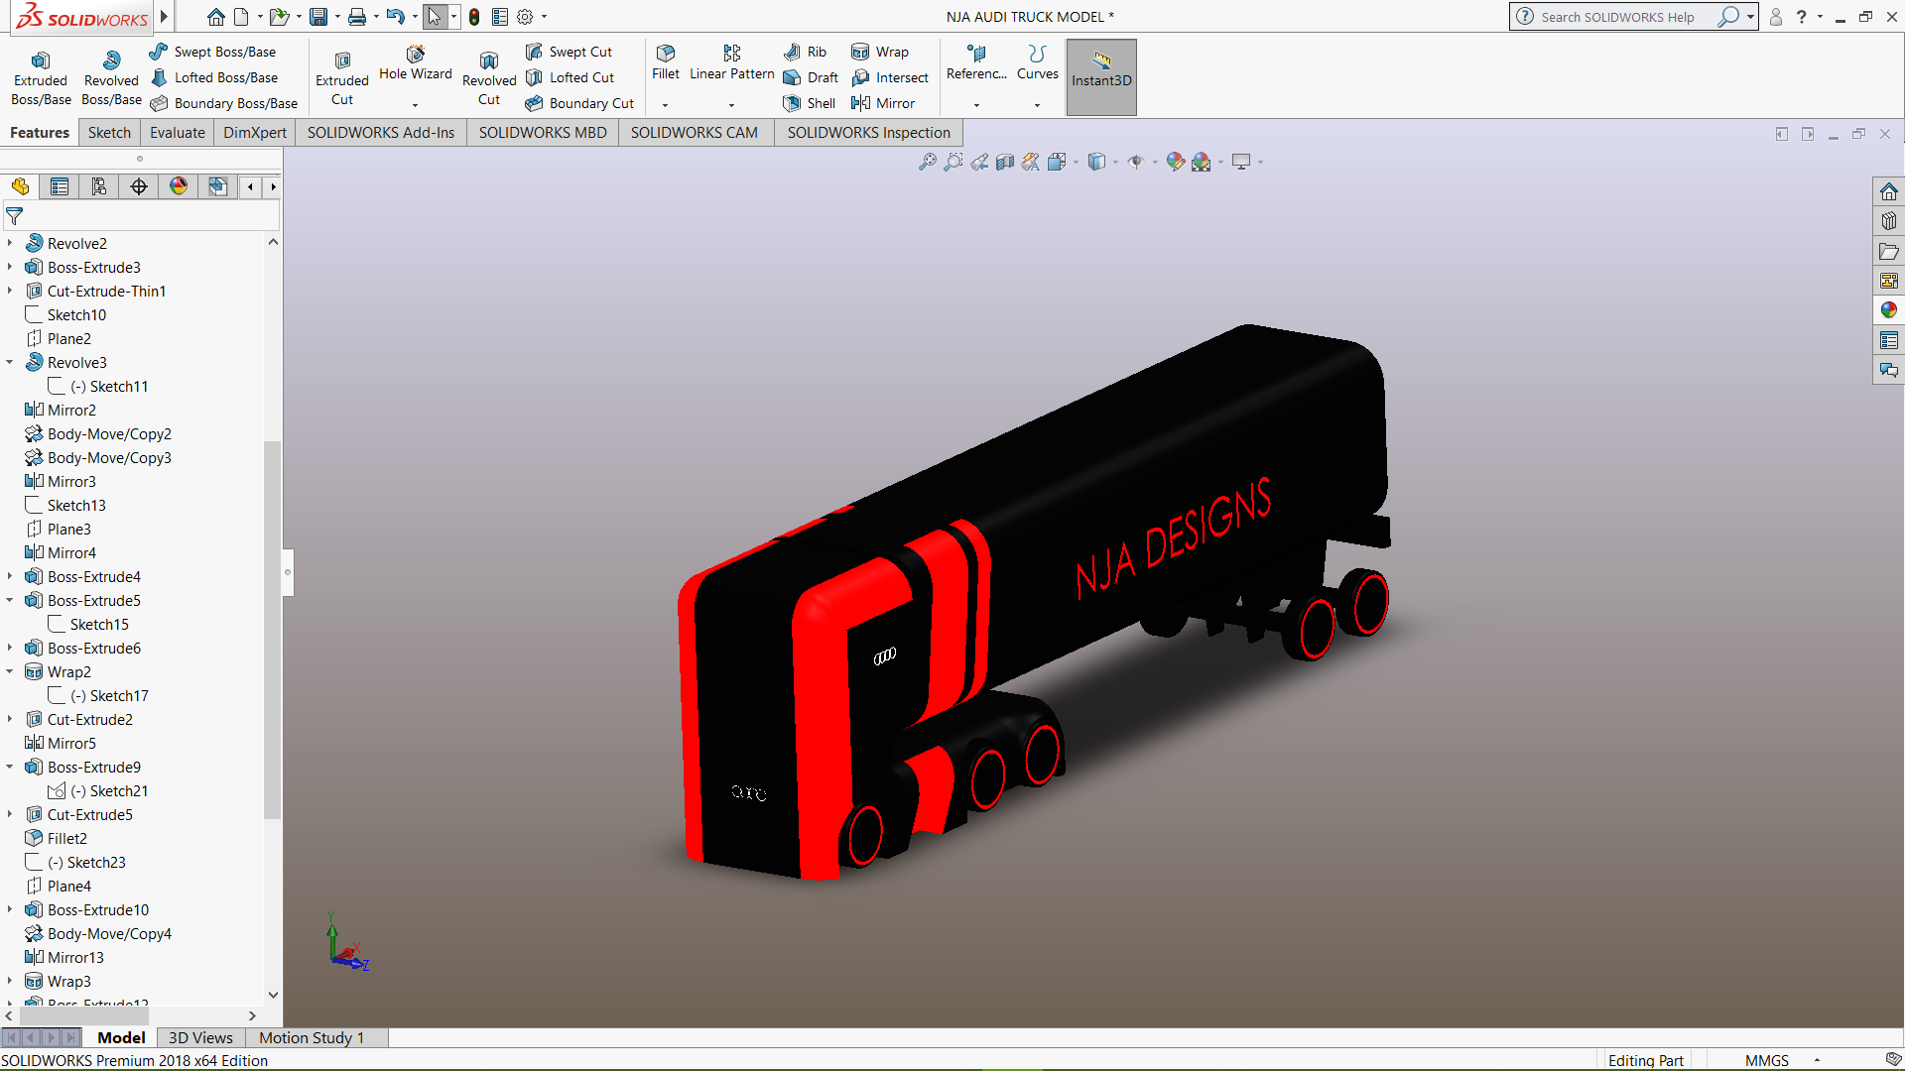Open the DisplayManager panel tab

[x=179, y=186]
